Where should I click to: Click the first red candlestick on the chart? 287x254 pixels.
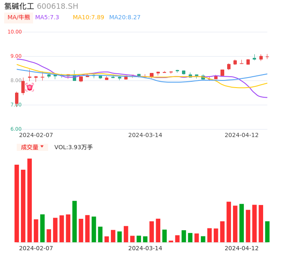(x=17, y=98)
